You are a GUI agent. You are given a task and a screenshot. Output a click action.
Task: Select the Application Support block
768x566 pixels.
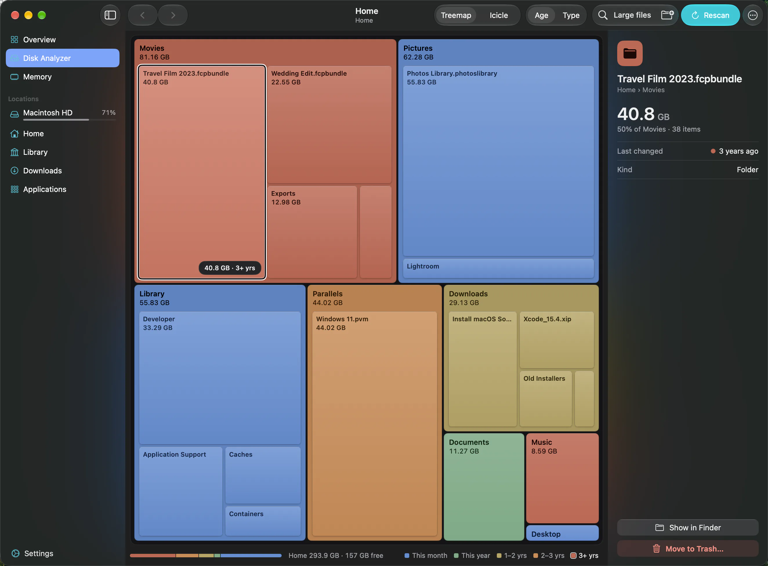pos(181,491)
